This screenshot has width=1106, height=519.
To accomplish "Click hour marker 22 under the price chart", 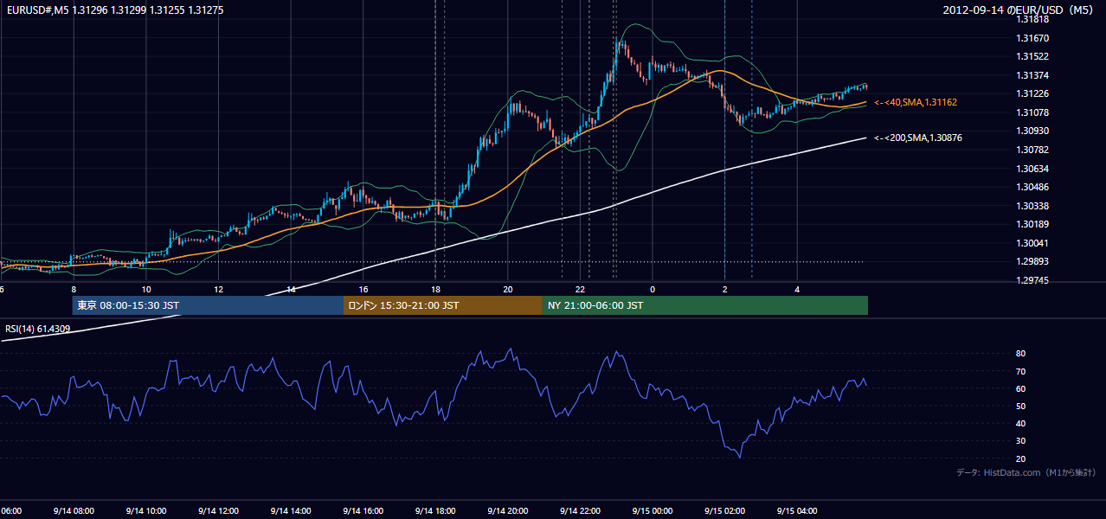I will pos(581,289).
